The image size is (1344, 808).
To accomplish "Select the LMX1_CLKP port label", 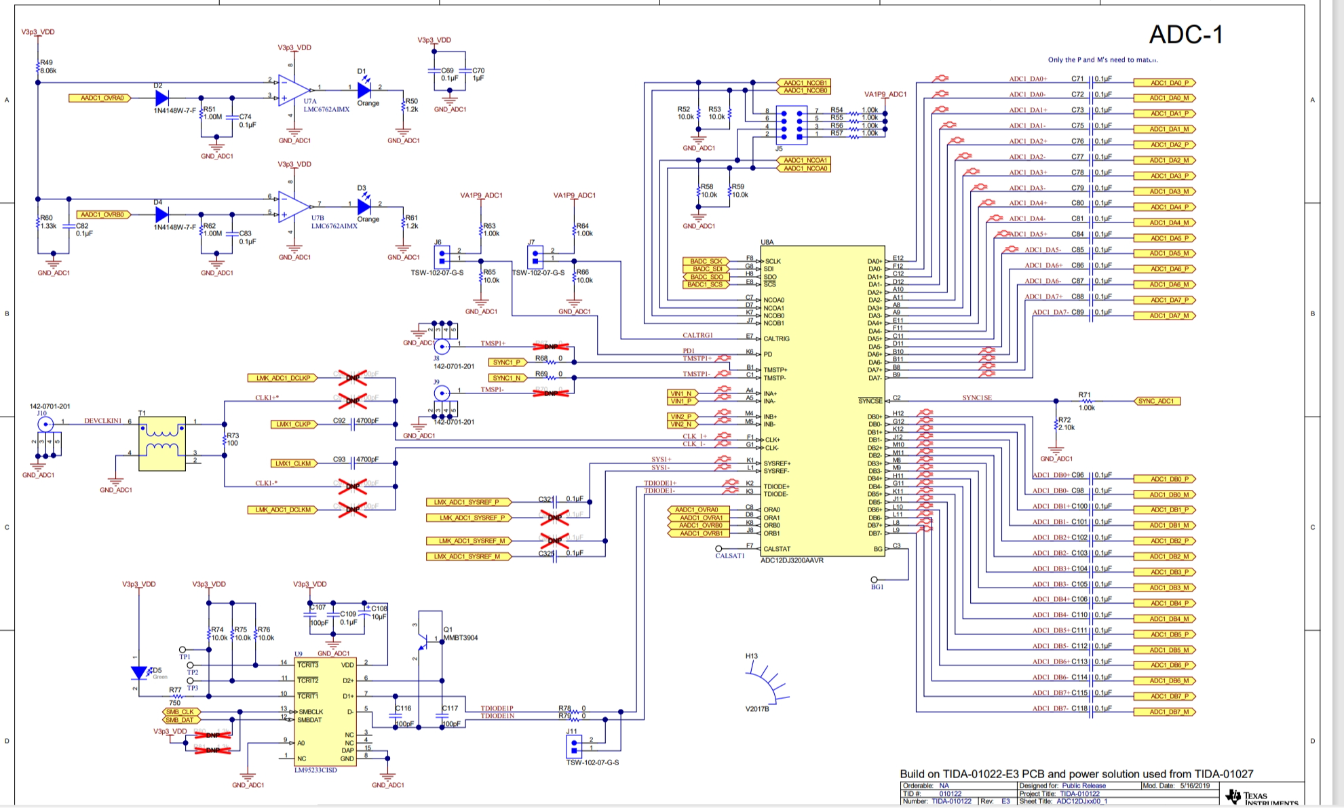I will (x=294, y=424).
